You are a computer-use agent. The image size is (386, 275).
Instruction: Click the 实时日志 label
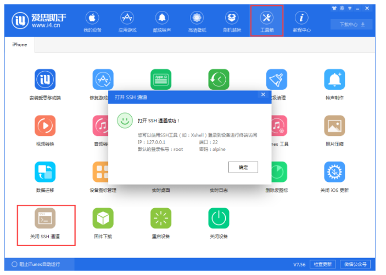click(x=219, y=190)
